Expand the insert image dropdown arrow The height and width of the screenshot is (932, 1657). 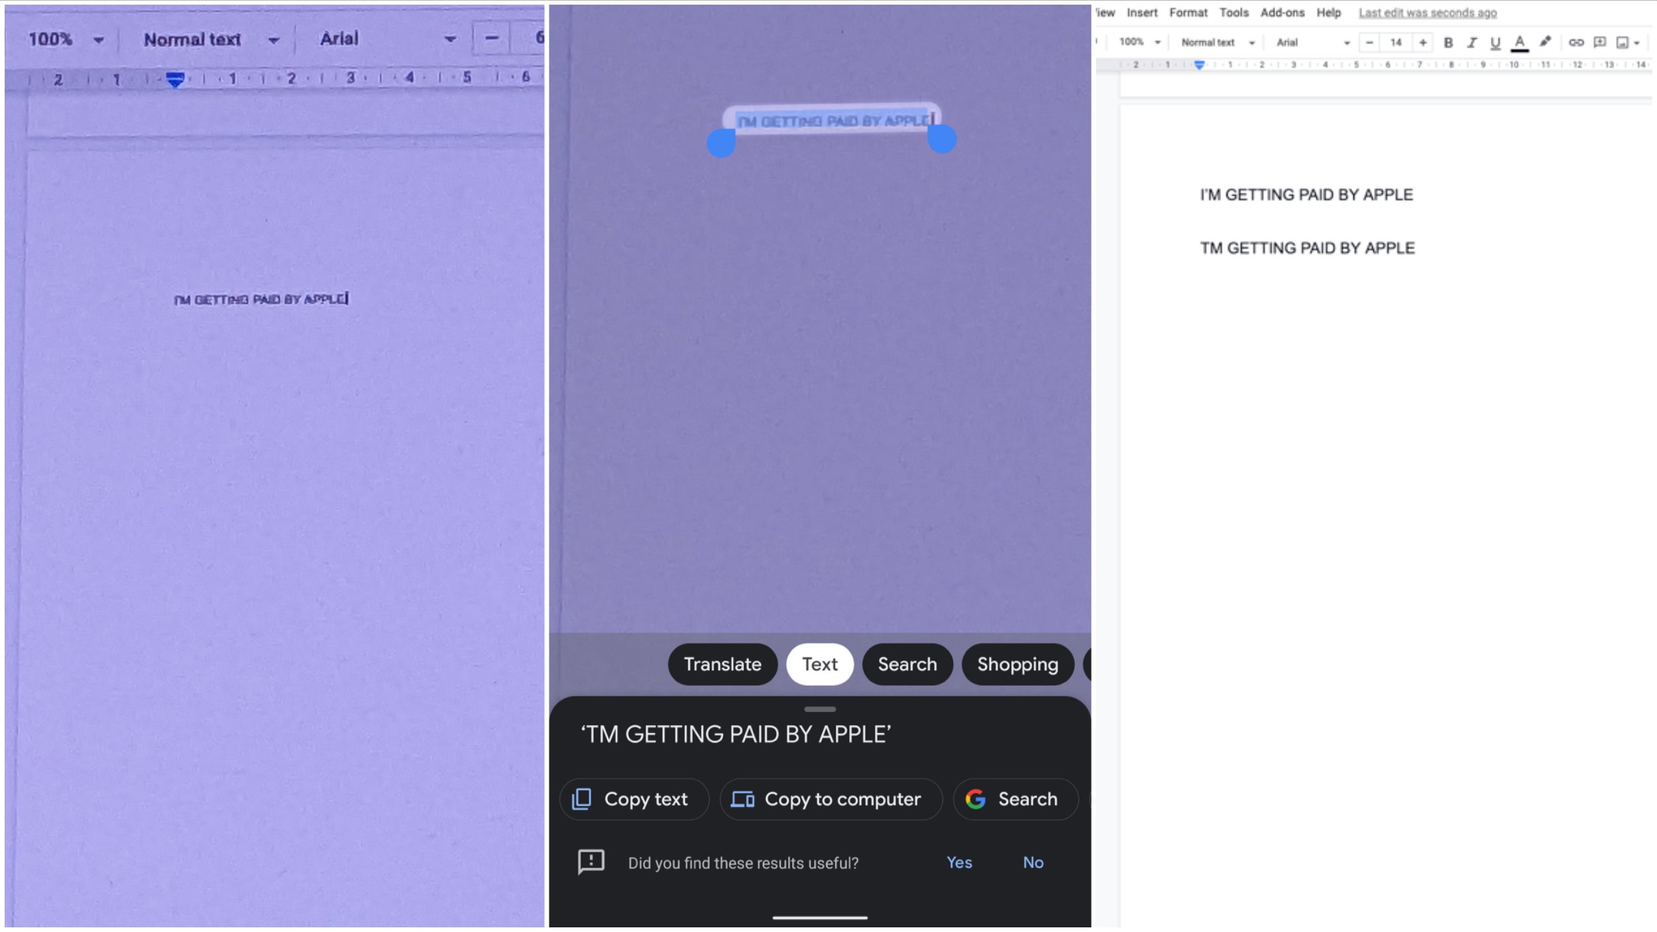pos(1637,43)
